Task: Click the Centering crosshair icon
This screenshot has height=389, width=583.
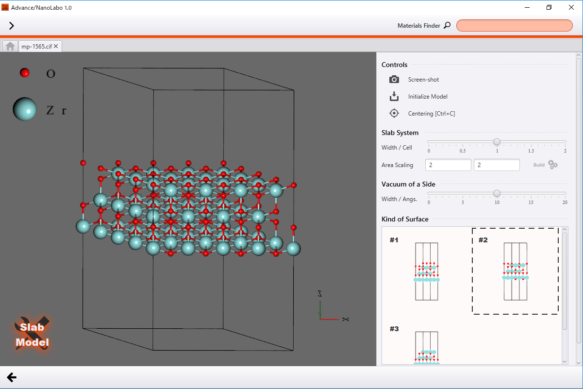Action: coord(394,113)
